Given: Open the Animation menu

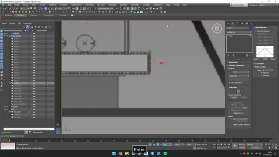Looking at the screenshot, I should [x=63, y=5].
